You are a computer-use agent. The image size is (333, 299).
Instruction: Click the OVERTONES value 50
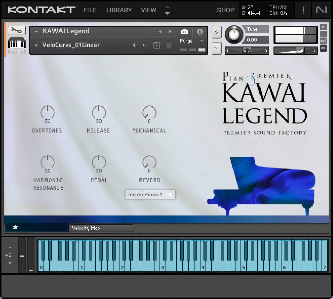click(48, 121)
